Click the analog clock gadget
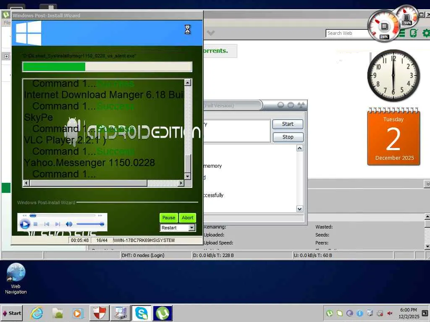430x322 pixels. (393, 75)
